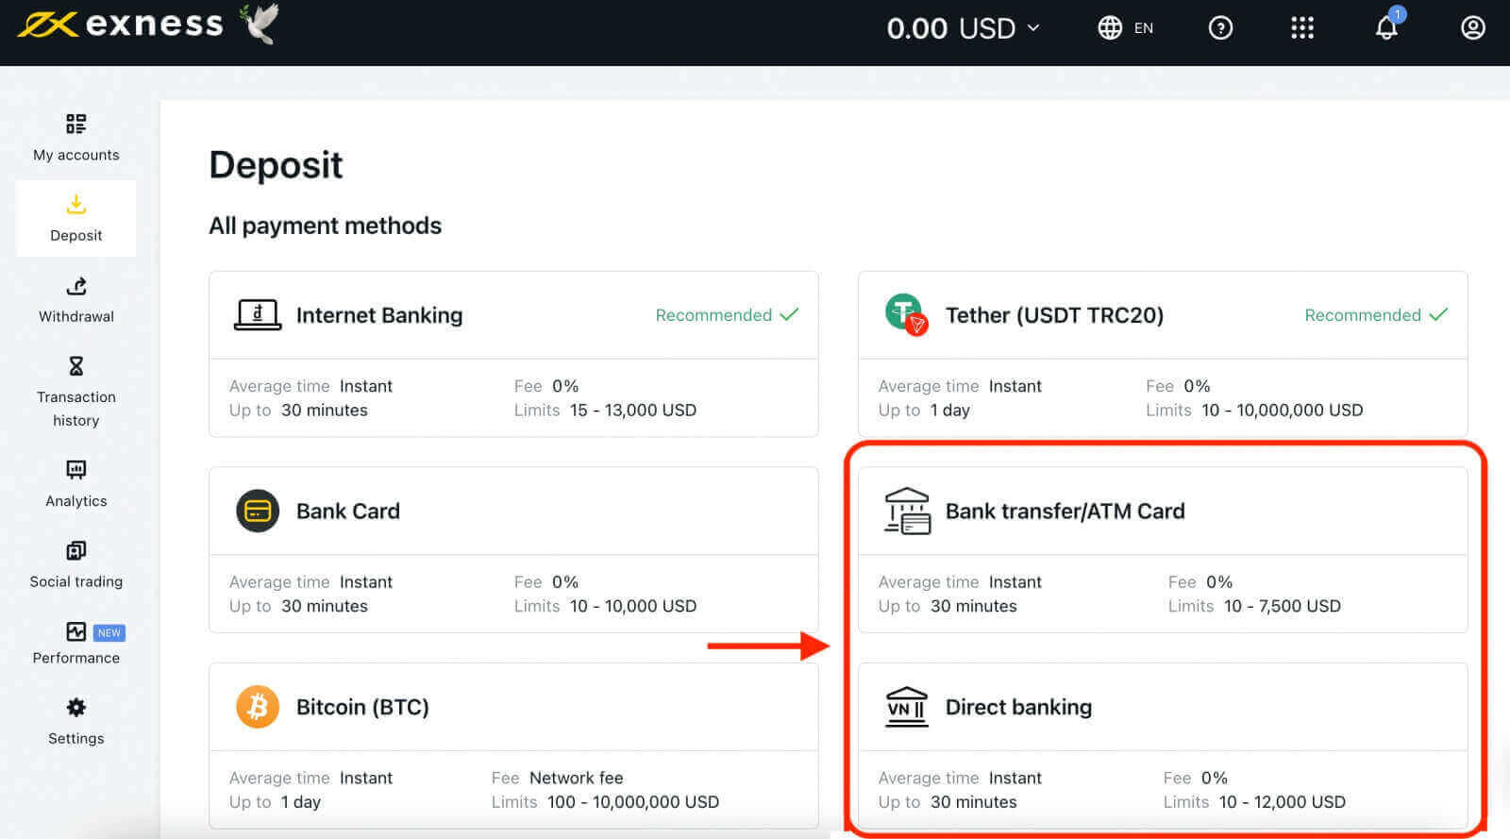Go to Withdrawal in the sidebar
The height and width of the screenshot is (839, 1510).
click(76, 299)
